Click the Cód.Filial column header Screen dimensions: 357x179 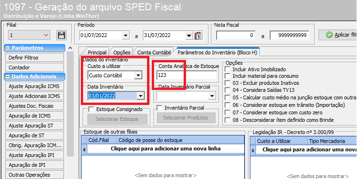[x=102, y=141]
